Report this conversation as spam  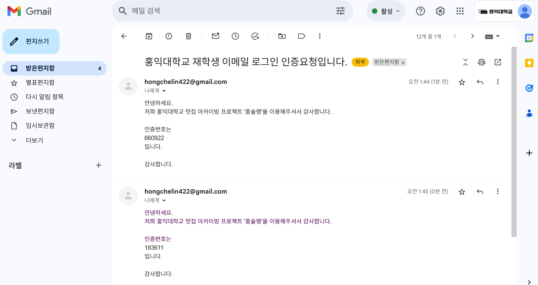point(169,36)
